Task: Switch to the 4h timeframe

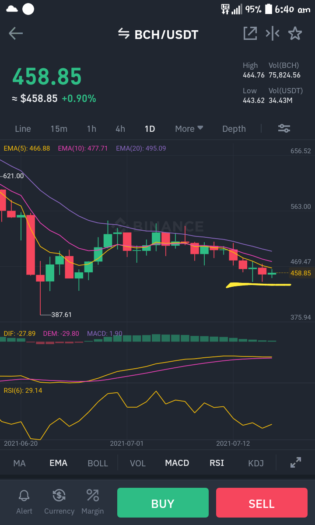Action: 120,129
